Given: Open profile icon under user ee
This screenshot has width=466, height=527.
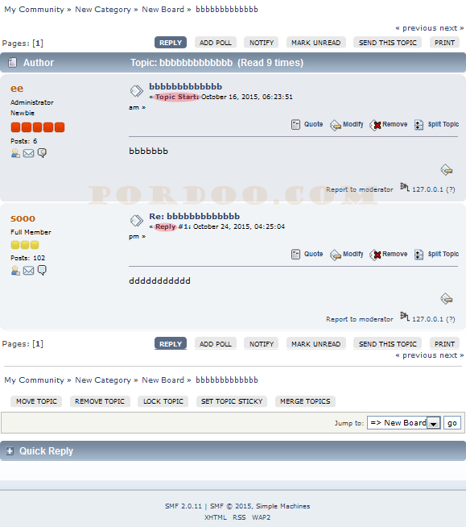Looking at the screenshot, I should click(x=15, y=153).
